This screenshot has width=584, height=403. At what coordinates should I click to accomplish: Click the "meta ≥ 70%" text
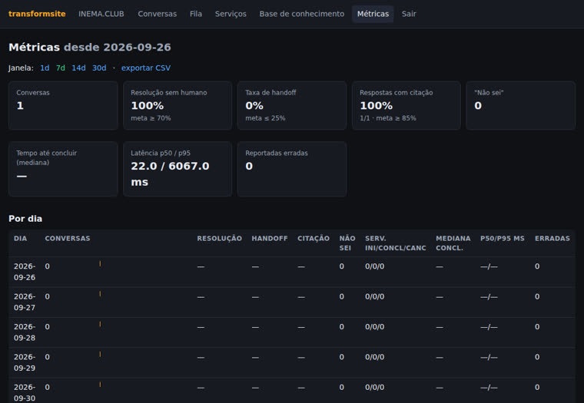pos(151,118)
